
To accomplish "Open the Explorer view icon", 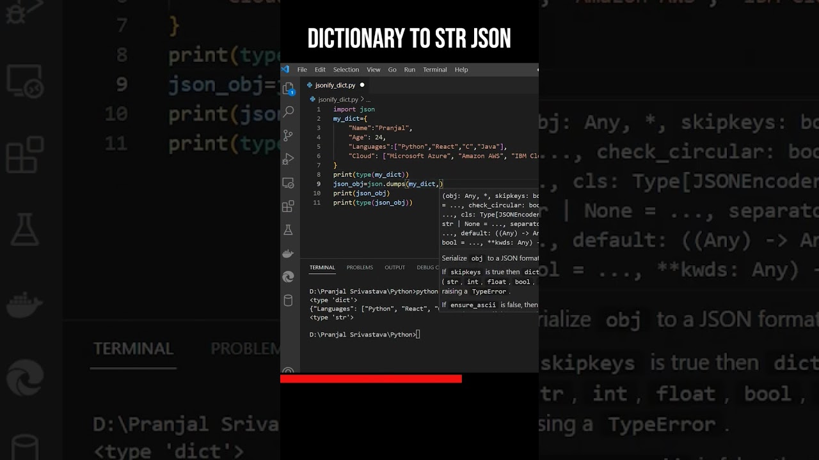I will pyautogui.click(x=289, y=88).
